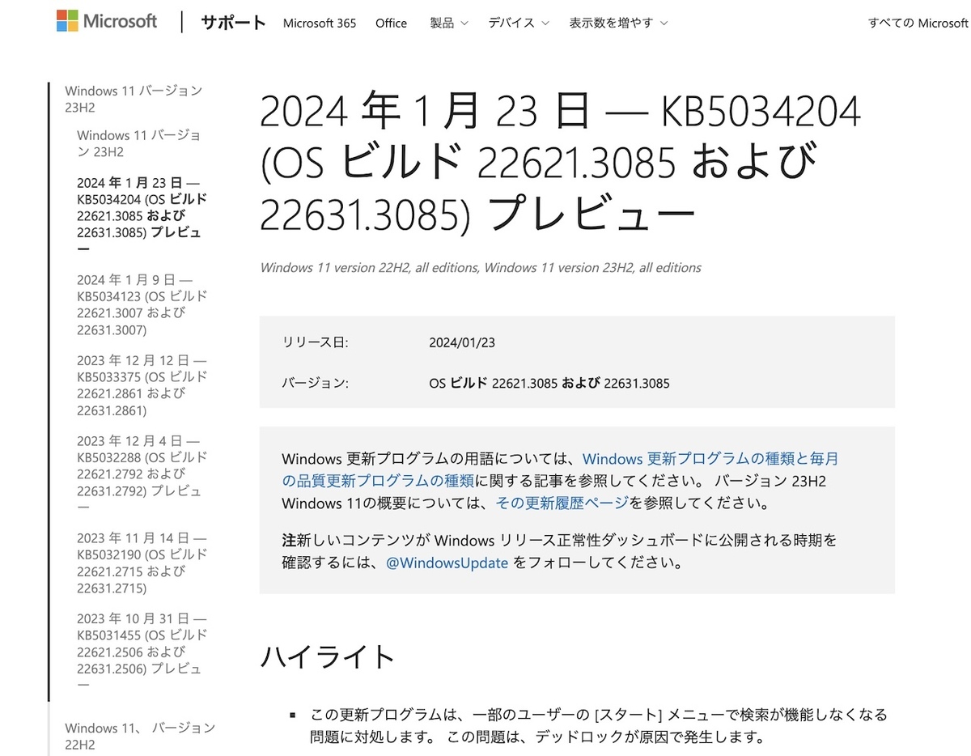Click the first highlight bullet about スタート menu search
Viewport: 971px width, 756px height.
tap(599, 726)
